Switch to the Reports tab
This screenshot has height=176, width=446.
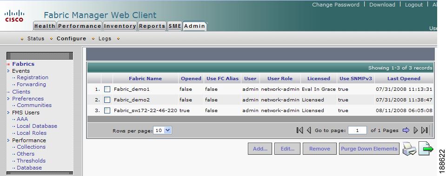point(152,26)
